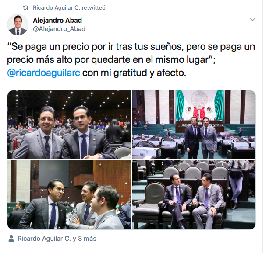Open top-right photo with Mexican flag
The image size is (269, 253).
point(194,125)
